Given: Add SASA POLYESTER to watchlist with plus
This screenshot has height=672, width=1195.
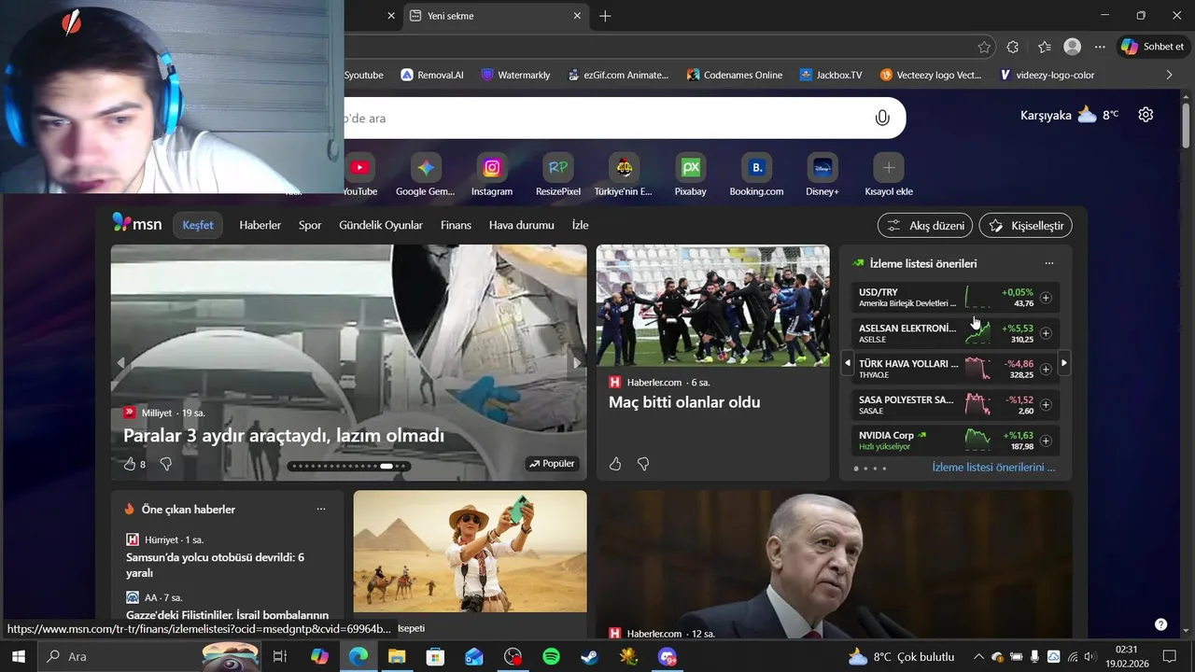Looking at the screenshot, I should coord(1046,405).
